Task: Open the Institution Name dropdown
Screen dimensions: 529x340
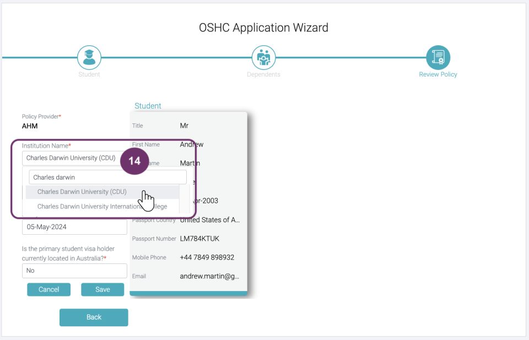Action: (x=71, y=158)
